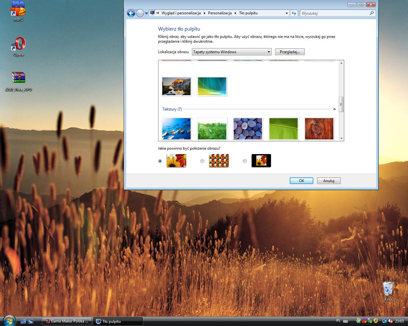Click the Show Desktop quick launch icon
Screen dimensions: 408x326
point(23,321)
